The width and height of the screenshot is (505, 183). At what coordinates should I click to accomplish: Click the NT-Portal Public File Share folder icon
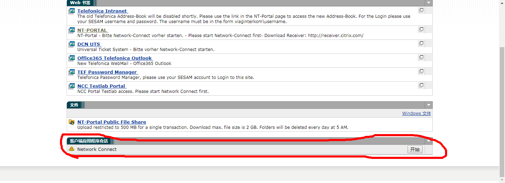click(72, 122)
